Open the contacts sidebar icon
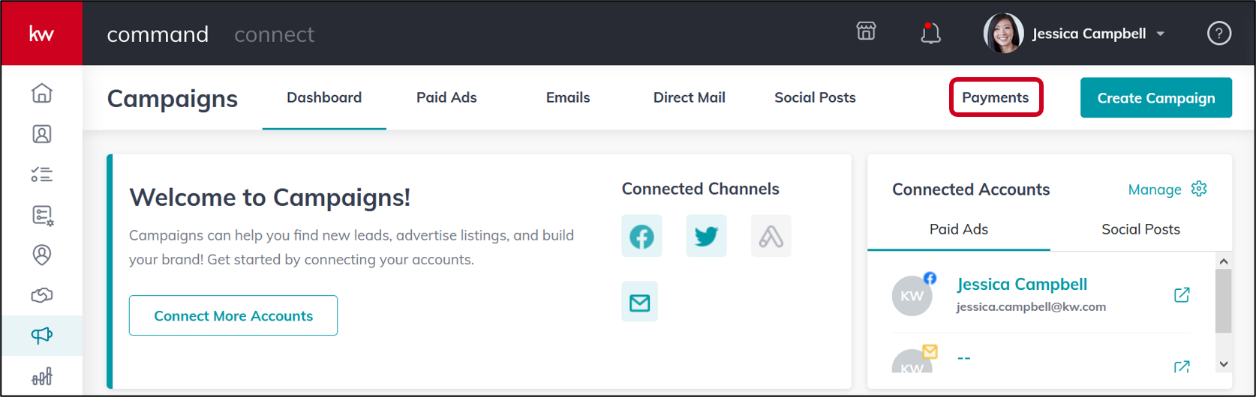Viewport: 1256px width, 397px height. pos(42,134)
